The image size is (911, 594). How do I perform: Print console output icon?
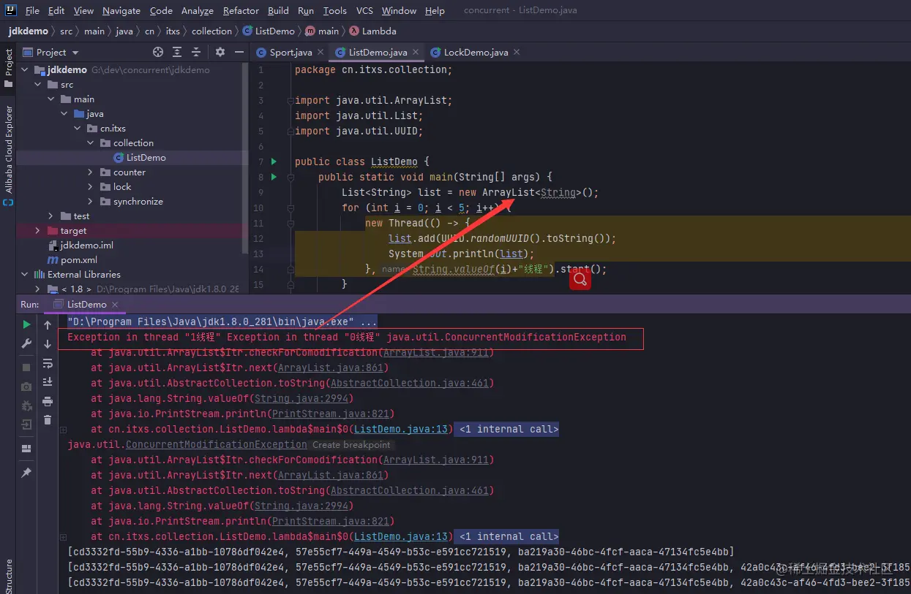[48, 401]
